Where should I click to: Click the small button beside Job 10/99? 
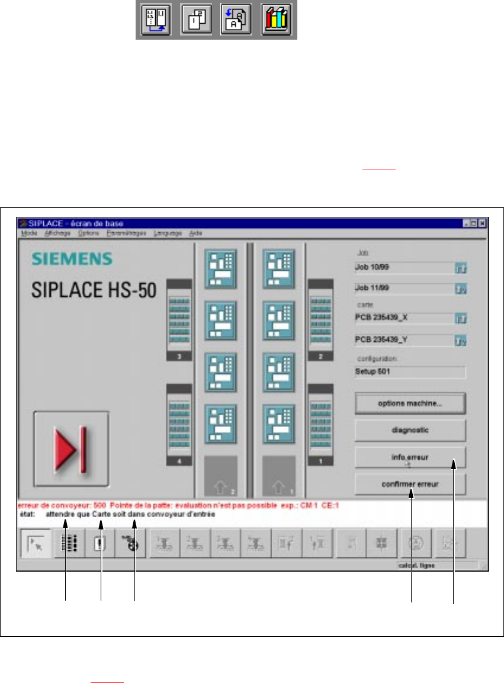[x=461, y=268]
